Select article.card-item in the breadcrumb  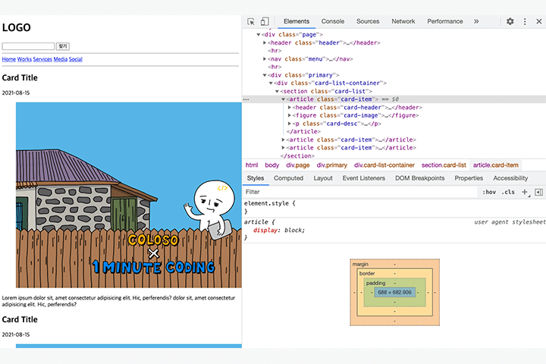[x=495, y=165]
